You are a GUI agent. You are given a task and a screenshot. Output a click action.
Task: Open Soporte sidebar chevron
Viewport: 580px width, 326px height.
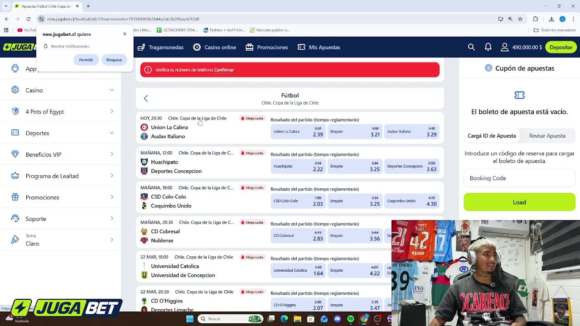coord(112,219)
